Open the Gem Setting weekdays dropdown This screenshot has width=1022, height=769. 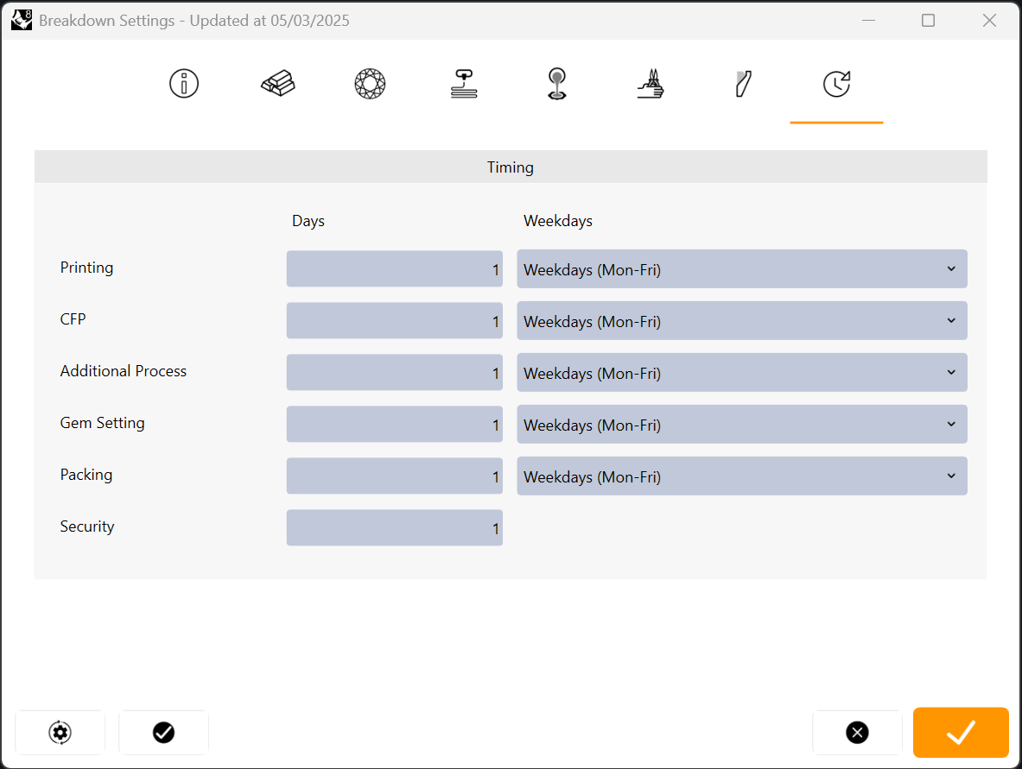(x=742, y=424)
